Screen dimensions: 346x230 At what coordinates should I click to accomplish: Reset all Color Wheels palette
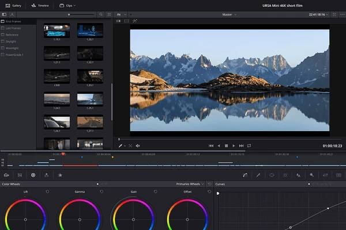click(210, 184)
